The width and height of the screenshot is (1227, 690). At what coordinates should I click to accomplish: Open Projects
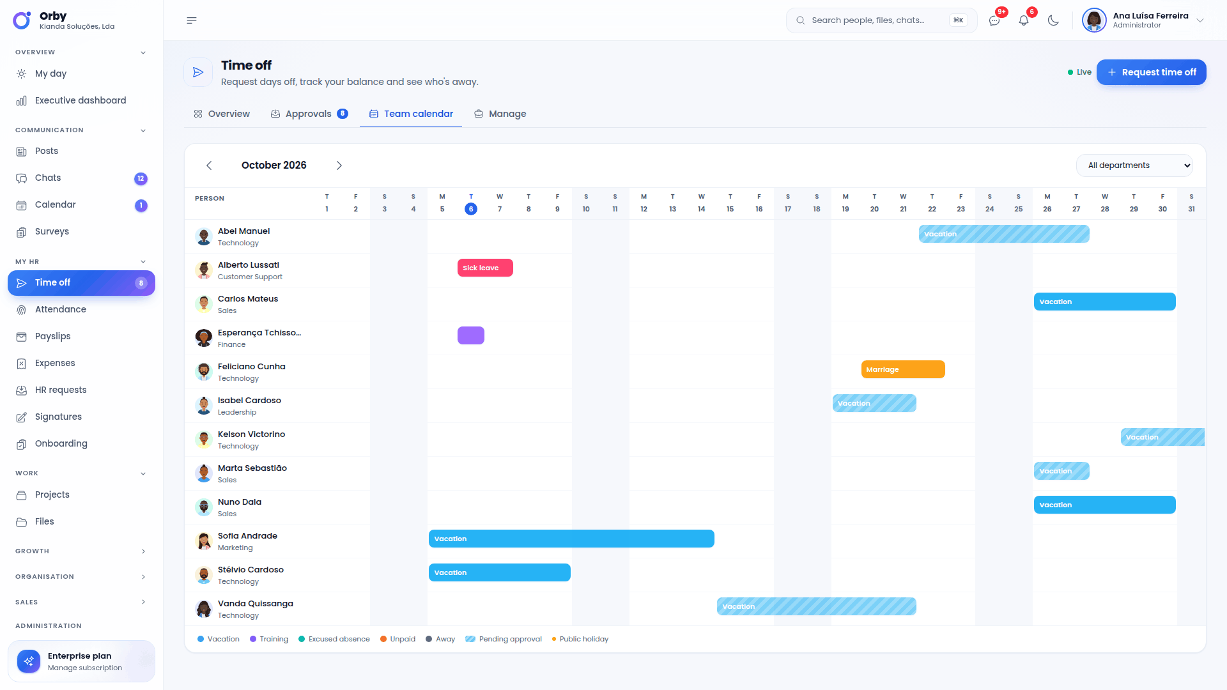pyautogui.click(x=81, y=494)
